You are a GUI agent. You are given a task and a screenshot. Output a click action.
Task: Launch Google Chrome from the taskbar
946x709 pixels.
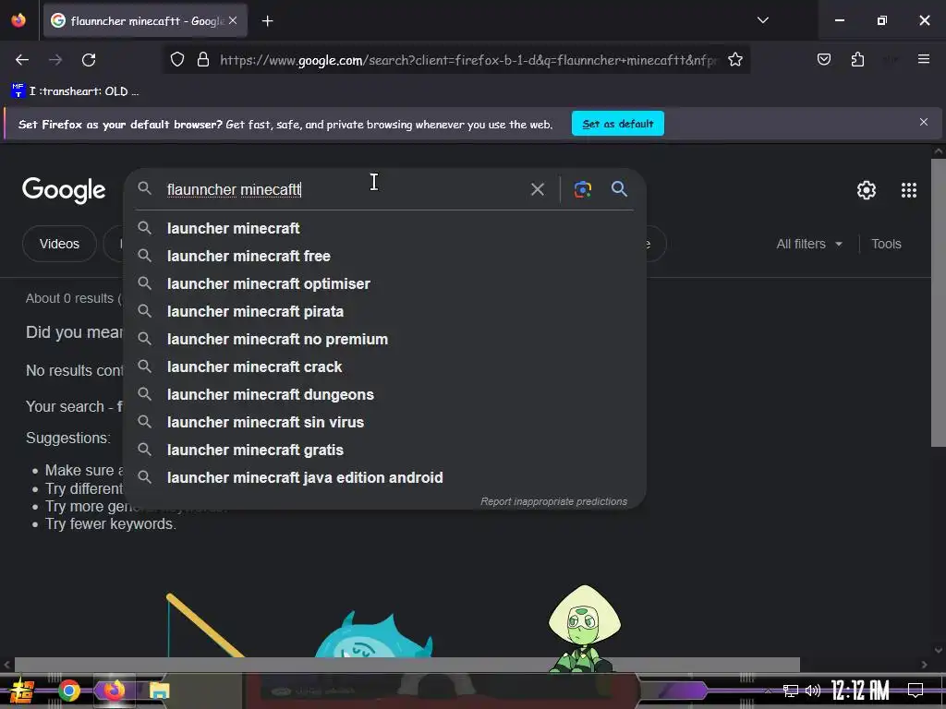(x=68, y=691)
